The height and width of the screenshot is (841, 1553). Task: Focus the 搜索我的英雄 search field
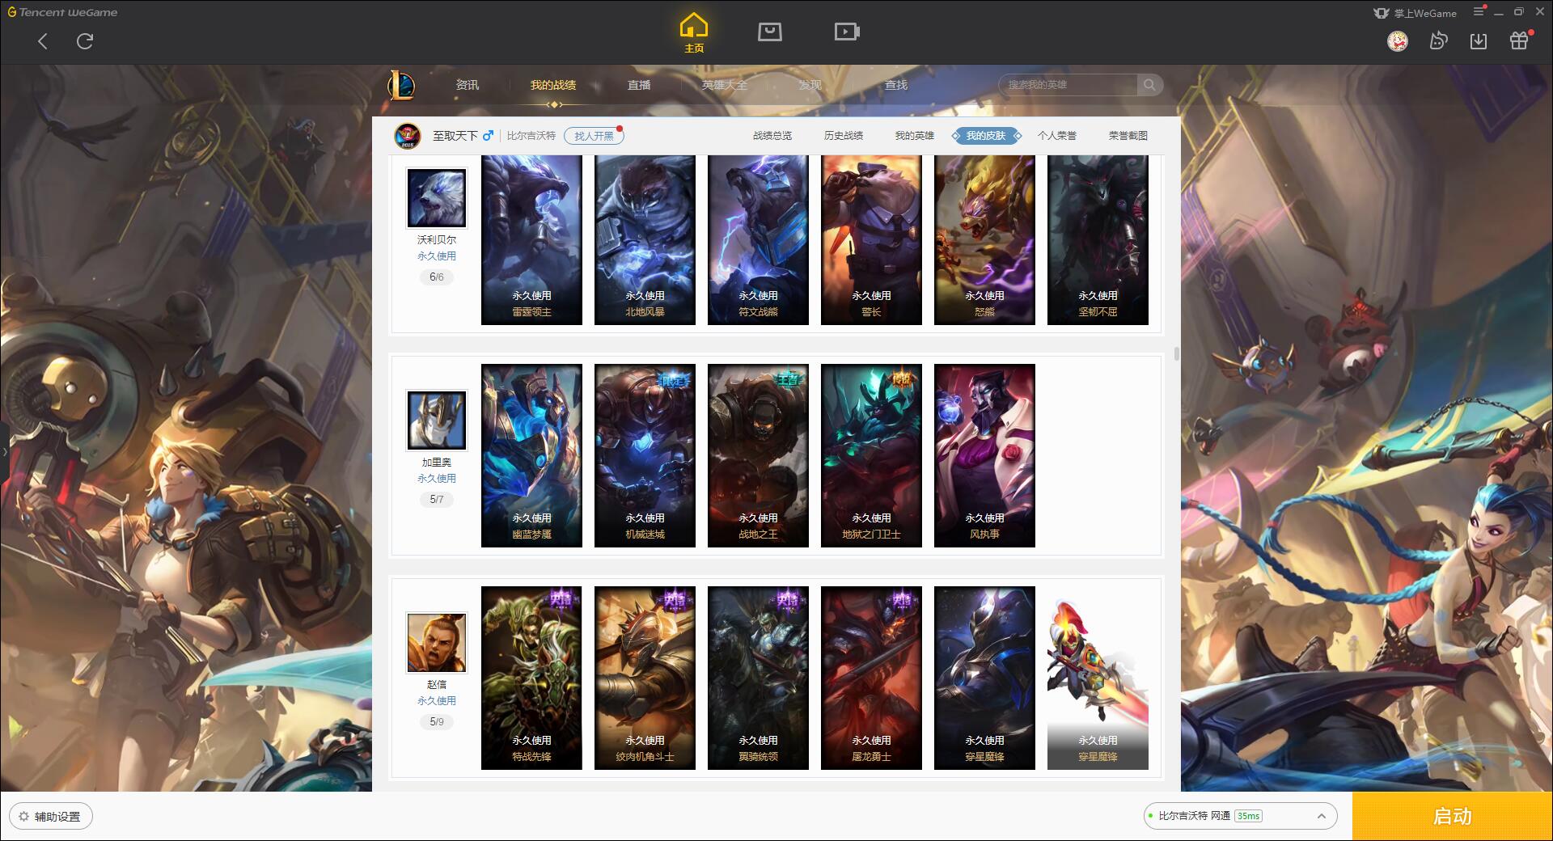1068,85
